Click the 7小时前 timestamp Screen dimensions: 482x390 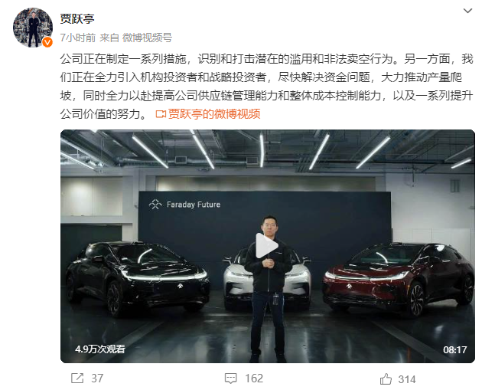coord(78,38)
